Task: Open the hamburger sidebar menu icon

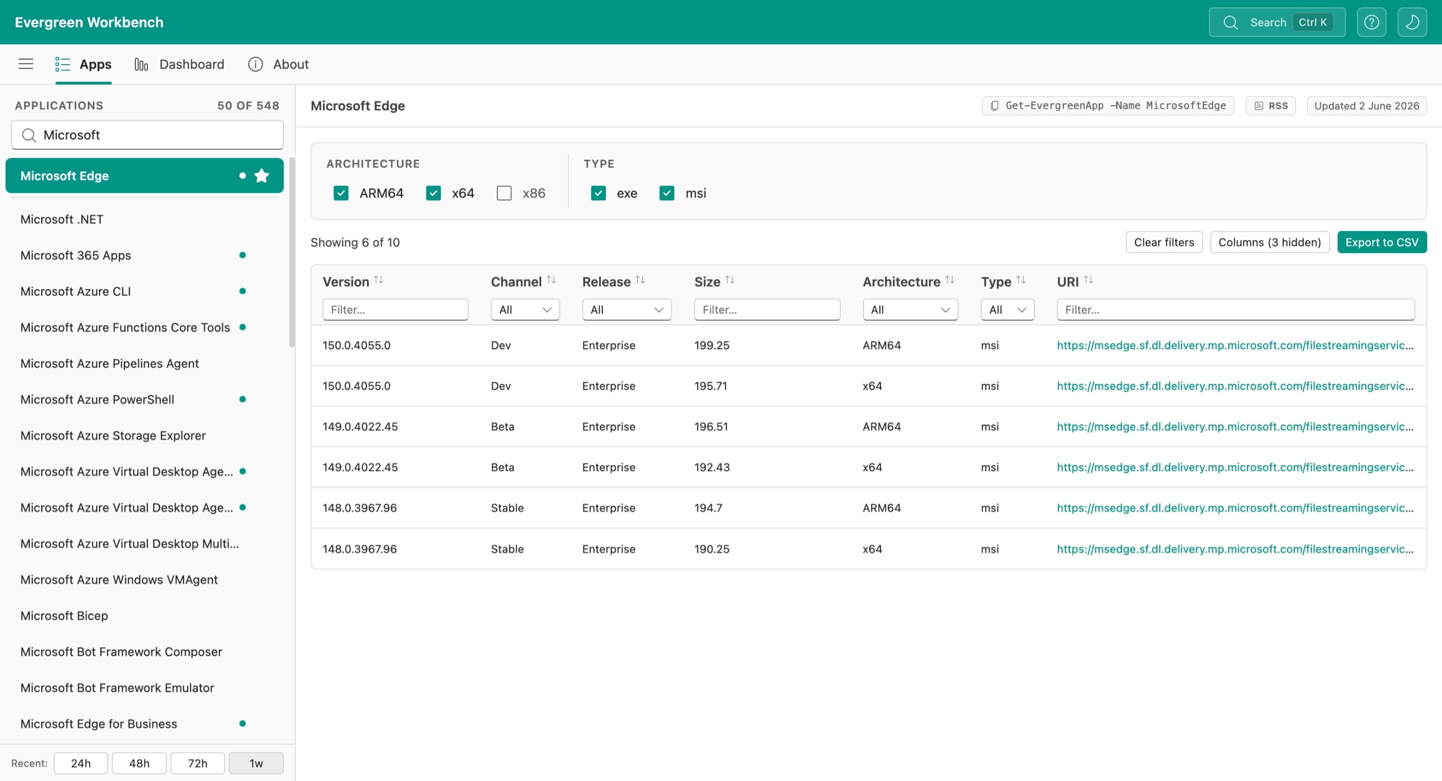Action: tap(26, 64)
